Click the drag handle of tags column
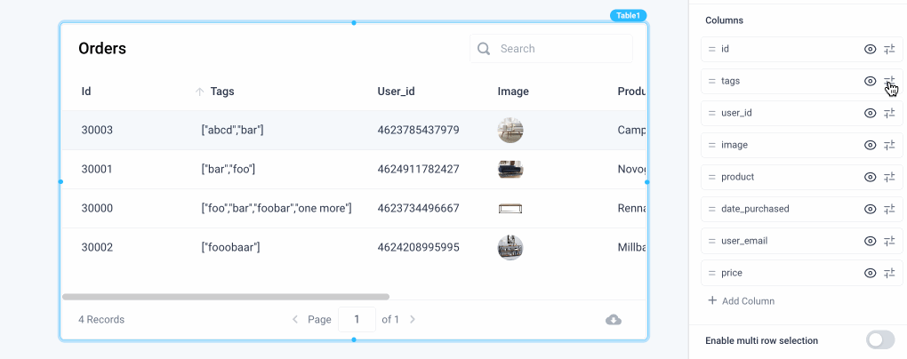 [x=712, y=81]
